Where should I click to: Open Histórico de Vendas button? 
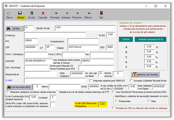coord(145,75)
